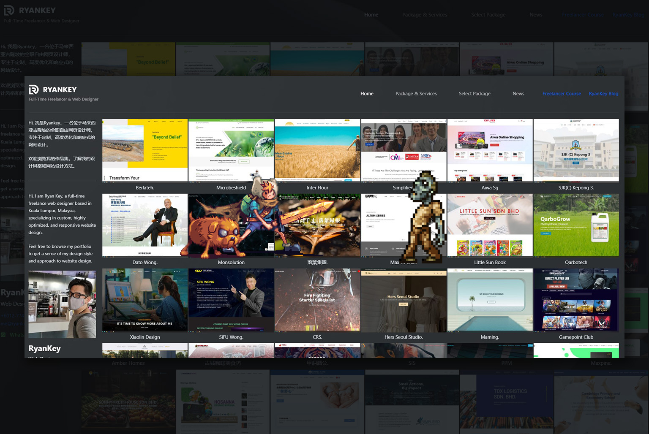
Task: Go to the News page
Action: [x=518, y=94]
